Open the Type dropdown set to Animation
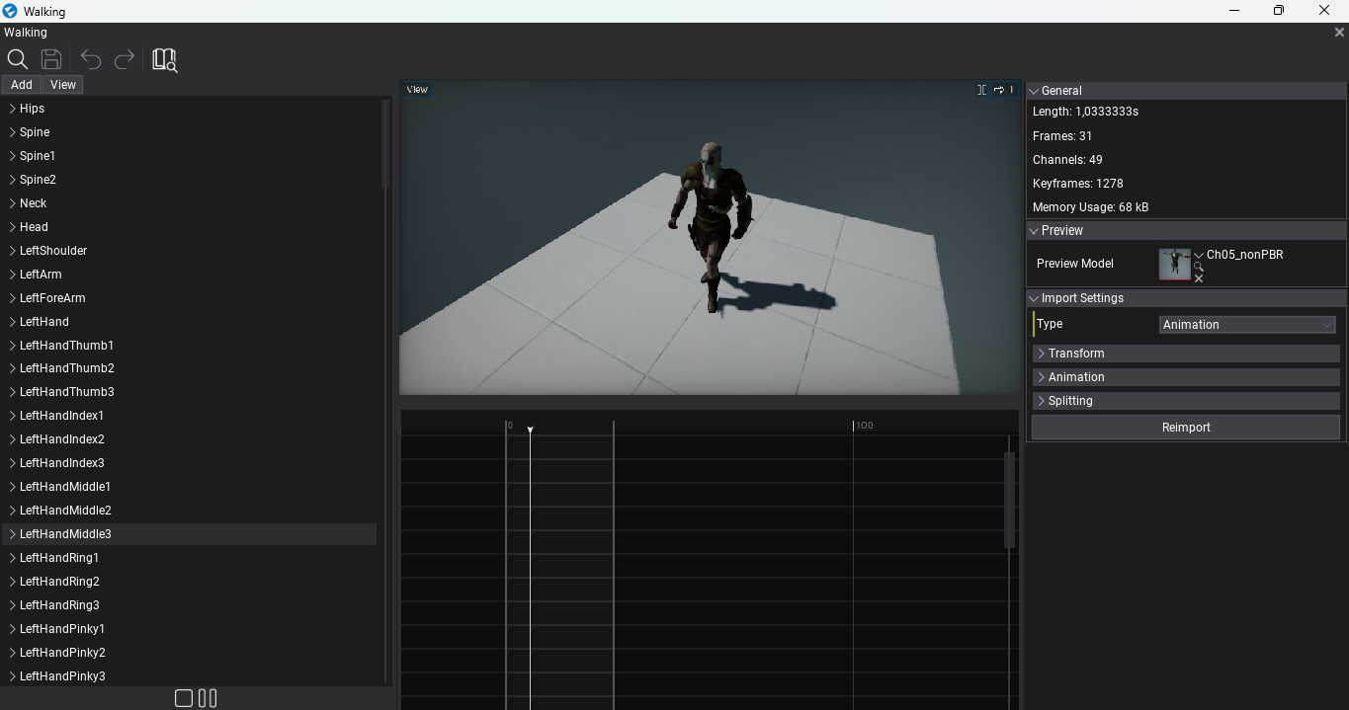 (x=1246, y=324)
